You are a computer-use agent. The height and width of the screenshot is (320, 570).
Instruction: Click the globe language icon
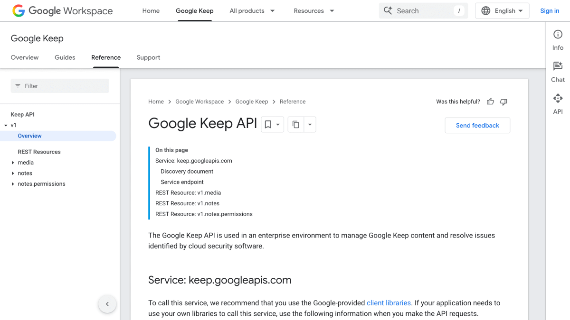486,10
